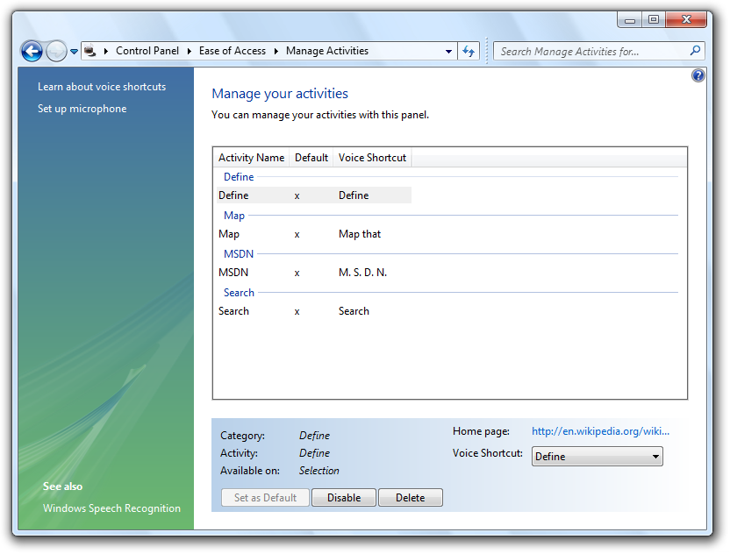Click the default x in MSDN row
This screenshot has width=730, height=554.
pos(297,273)
